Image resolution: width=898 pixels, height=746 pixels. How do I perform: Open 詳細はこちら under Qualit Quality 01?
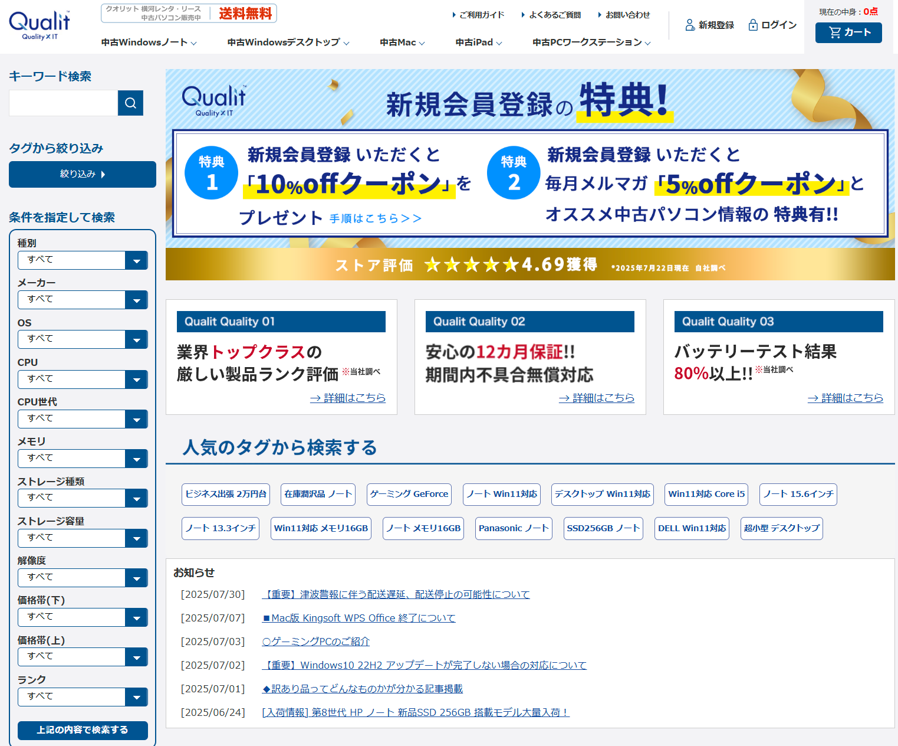(x=348, y=398)
